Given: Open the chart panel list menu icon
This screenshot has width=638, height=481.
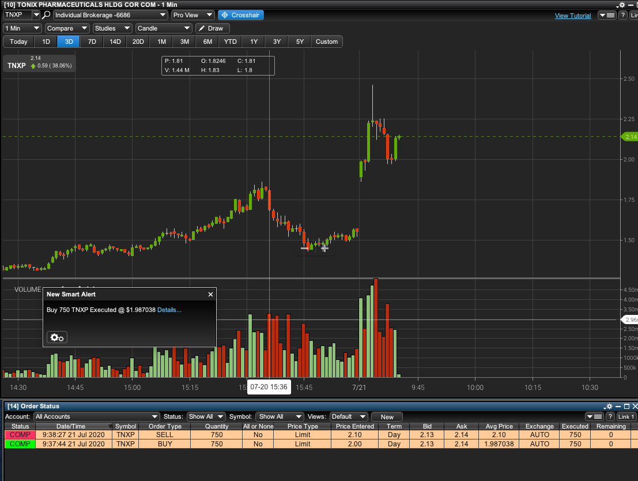Looking at the screenshot, I should 607,16.
